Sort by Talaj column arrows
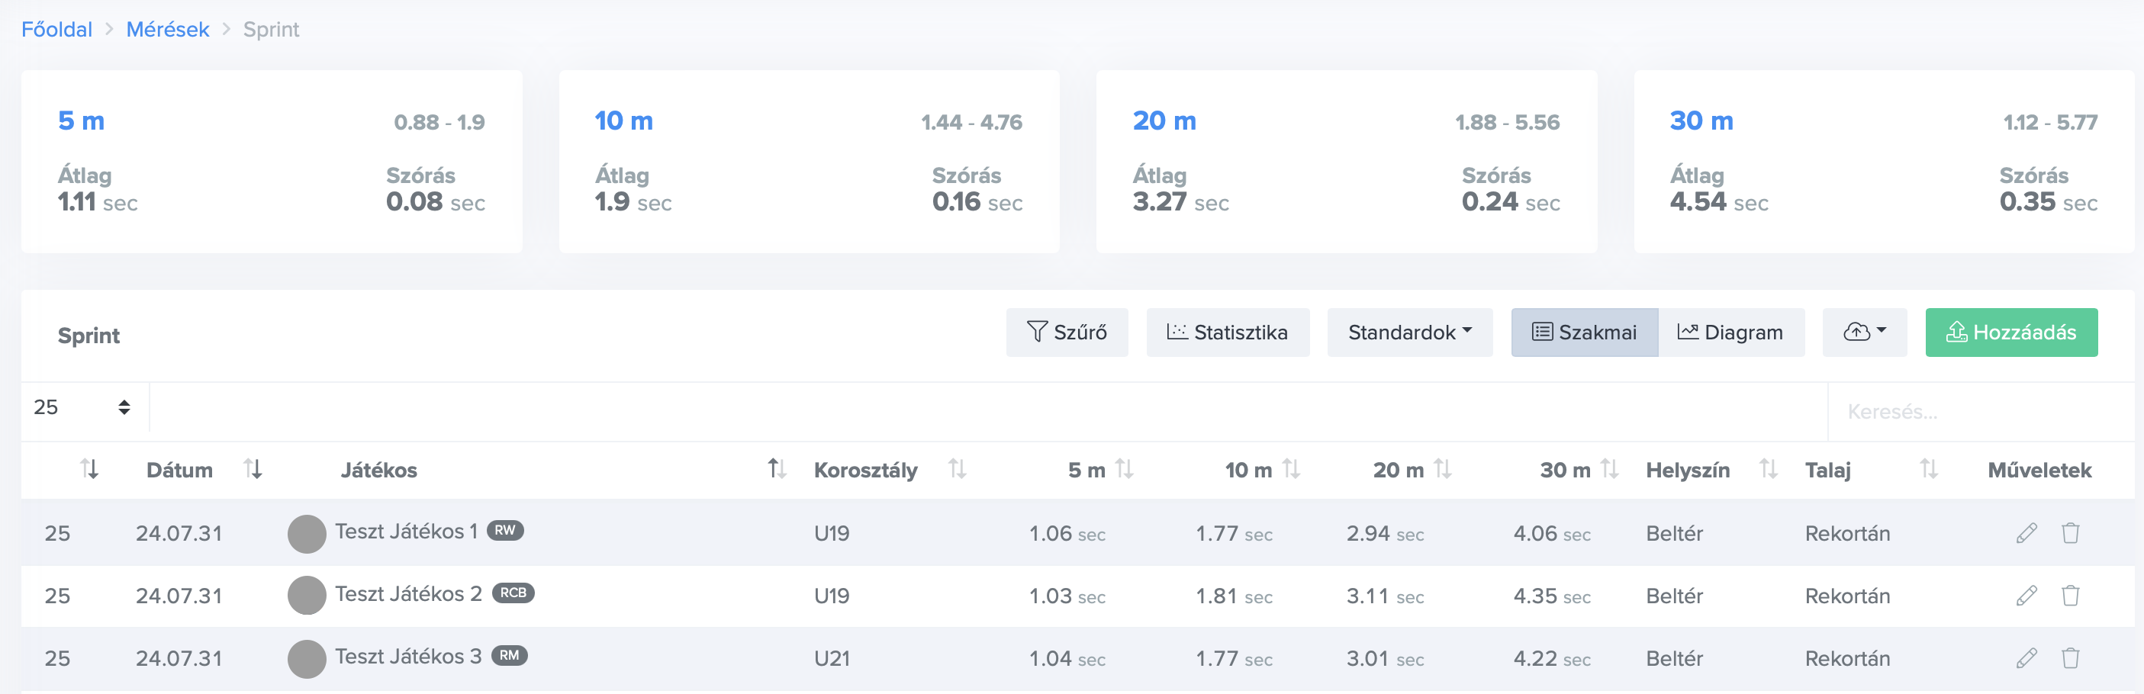2144x694 pixels. [1928, 469]
